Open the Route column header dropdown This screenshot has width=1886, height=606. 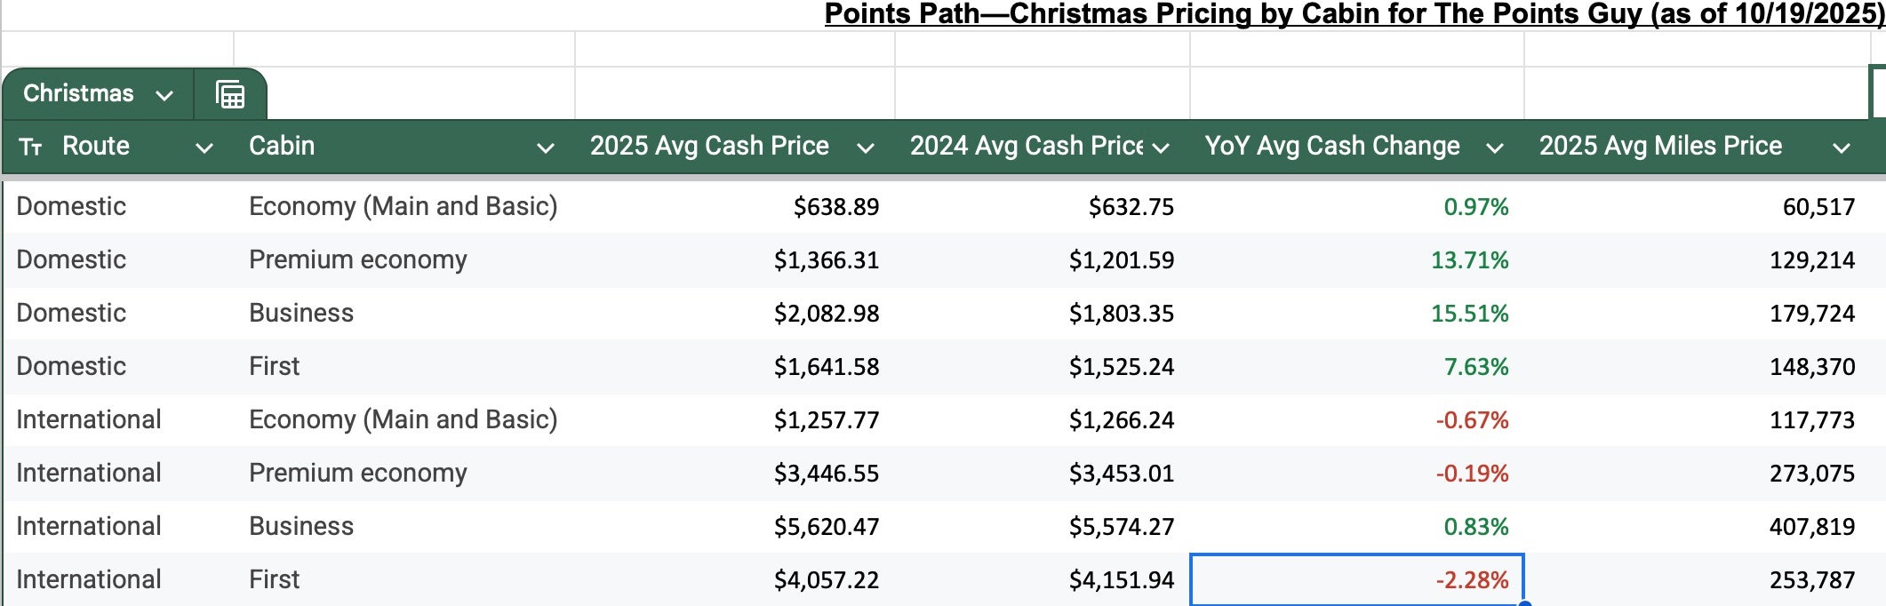(205, 148)
